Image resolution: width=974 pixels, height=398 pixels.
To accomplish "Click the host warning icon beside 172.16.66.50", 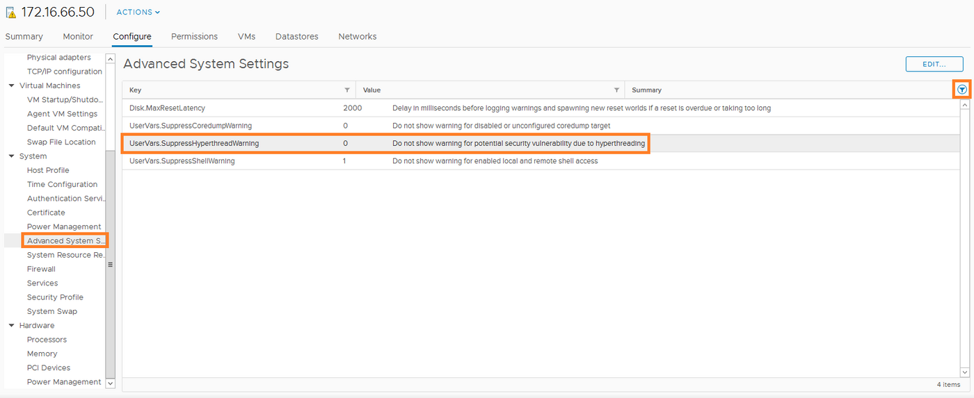I will coord(10,13).
